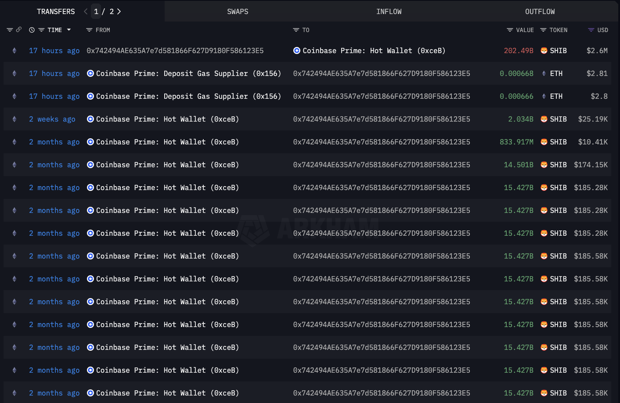Click the 202.49B value cell

coord(519,50)
